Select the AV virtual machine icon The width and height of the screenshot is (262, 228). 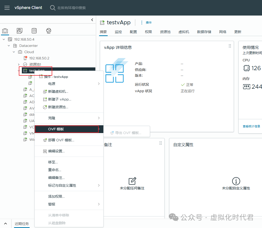tap(25, 108)
